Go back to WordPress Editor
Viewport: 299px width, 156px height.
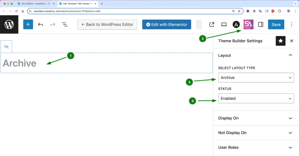107,24
